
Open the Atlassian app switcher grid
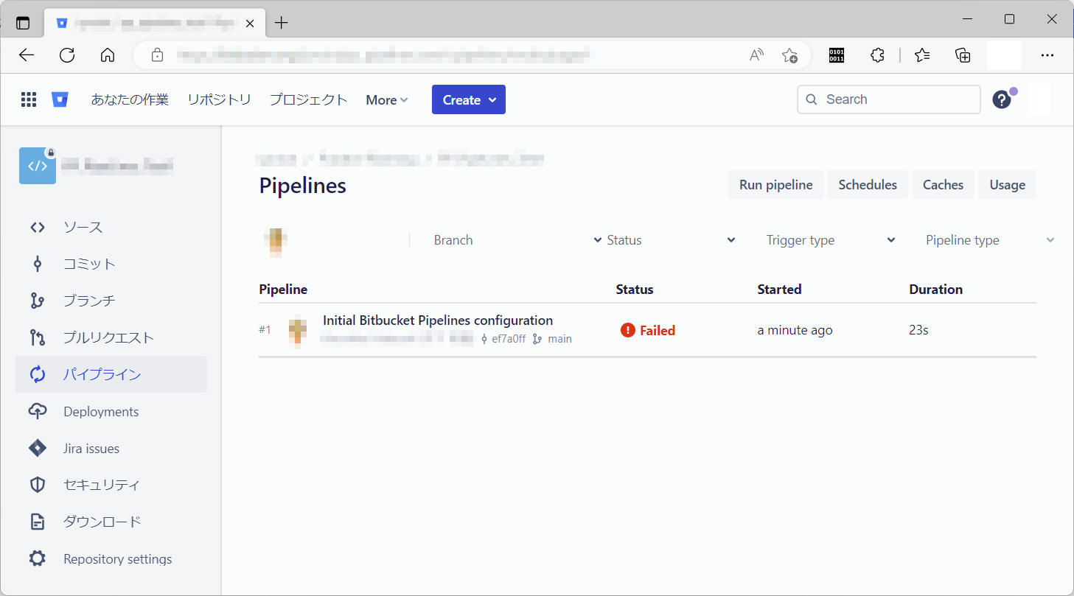click(x=28, y=99)
